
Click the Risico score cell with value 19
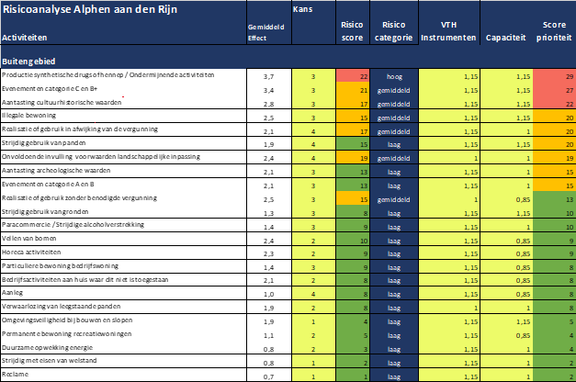click(x=351, y=158)
